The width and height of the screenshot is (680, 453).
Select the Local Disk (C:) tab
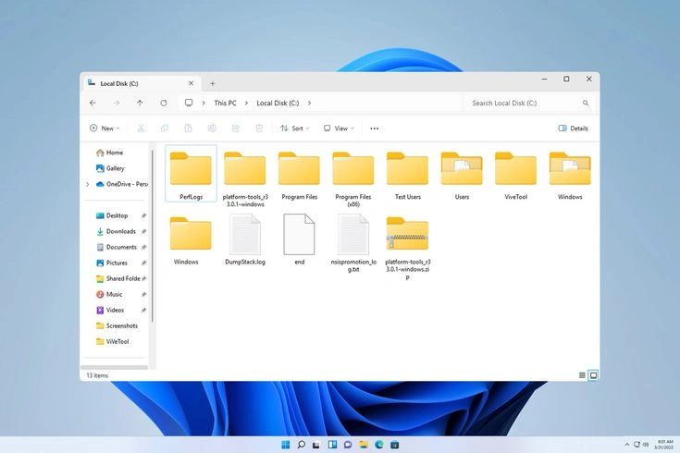click(141, 83)
